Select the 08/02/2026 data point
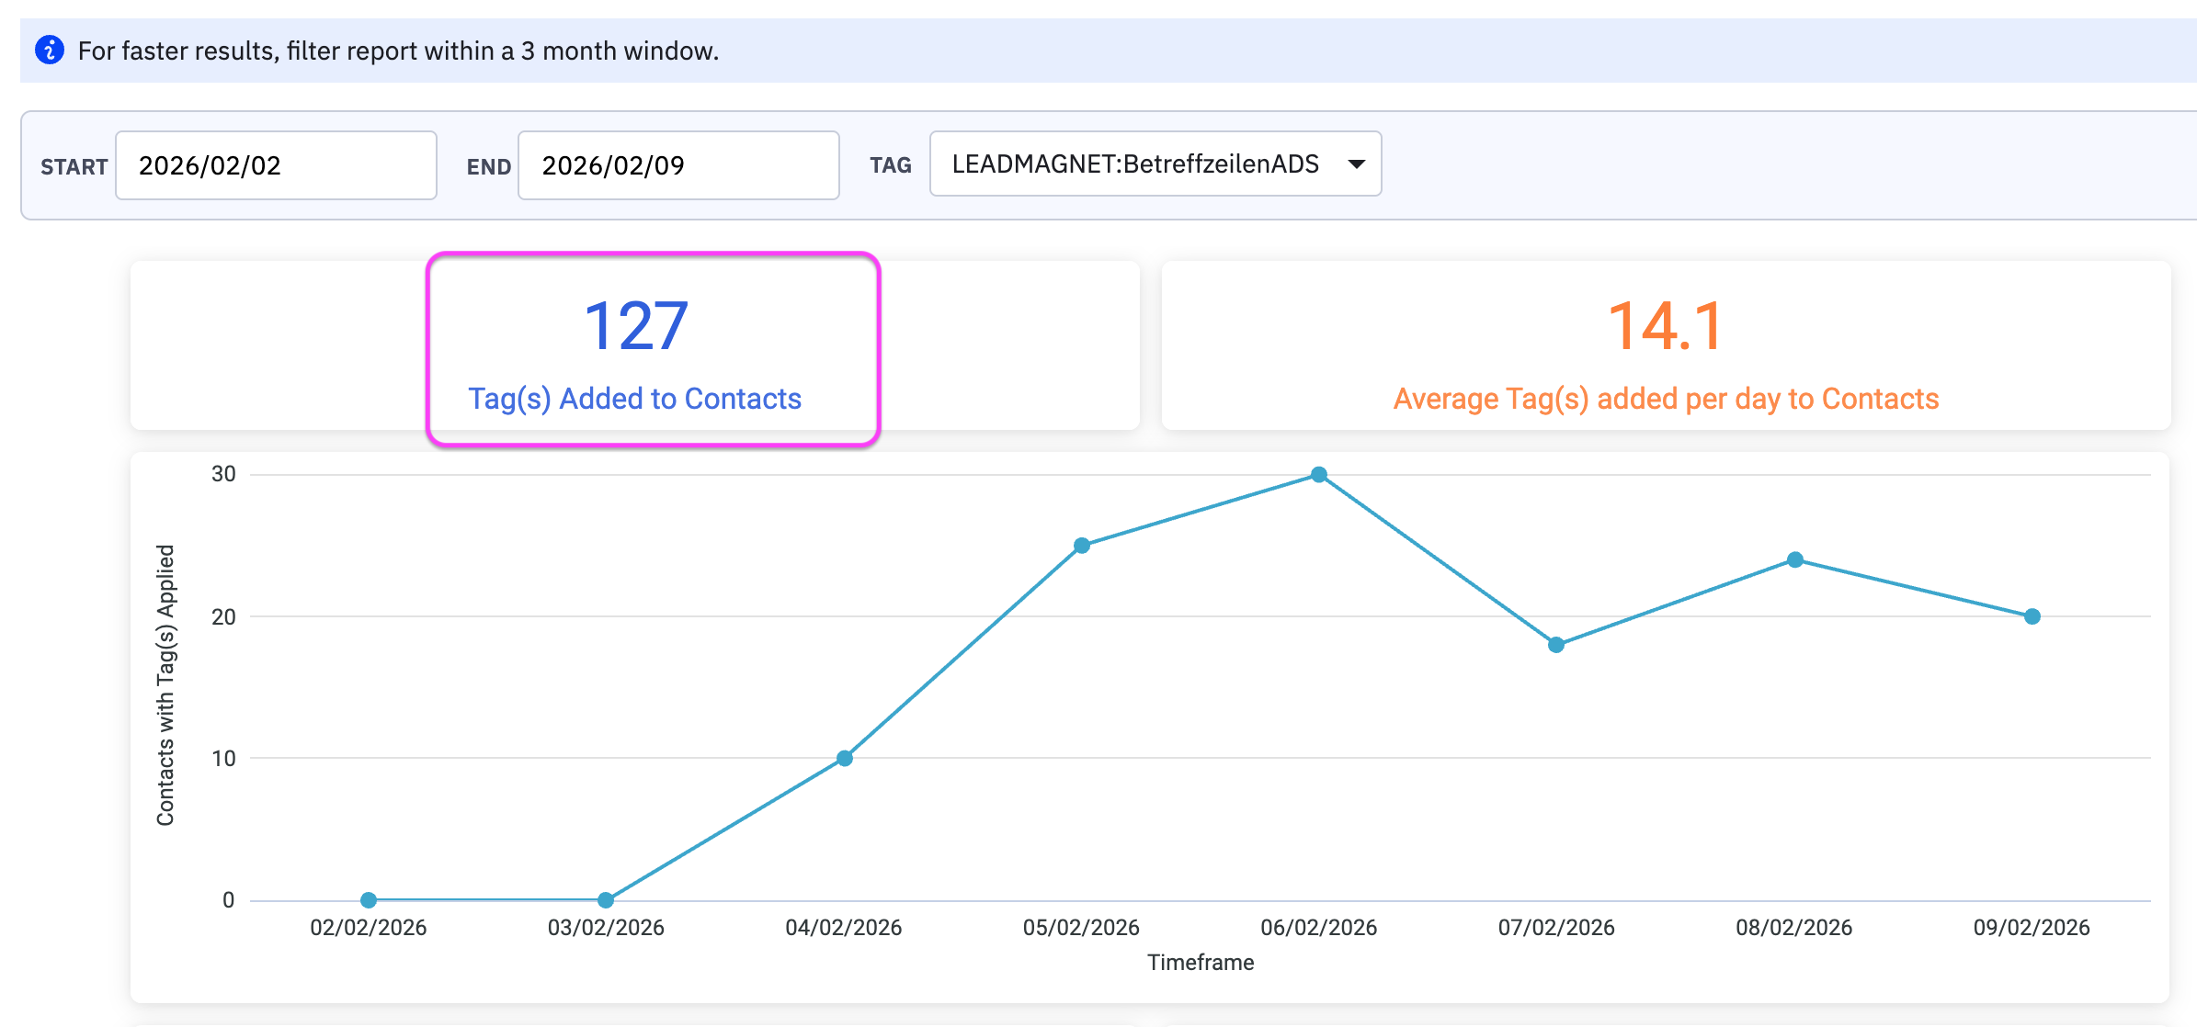The width and height of the screenshot is (2197, 1027). [x=1795, y=559]
